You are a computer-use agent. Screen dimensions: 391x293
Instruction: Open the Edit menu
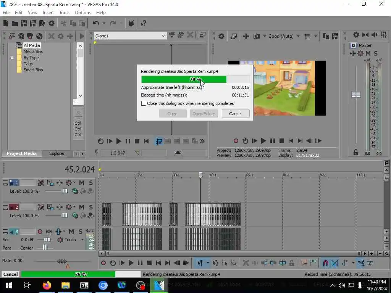click(x=18, y=13)
